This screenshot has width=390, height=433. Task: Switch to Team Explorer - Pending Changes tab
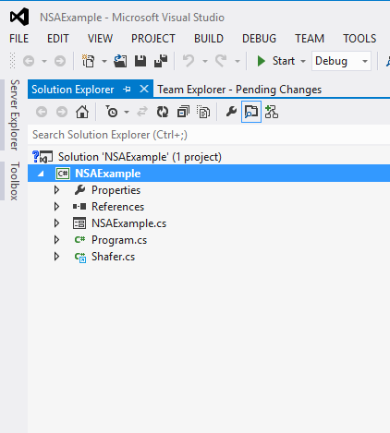coord(239,90)
